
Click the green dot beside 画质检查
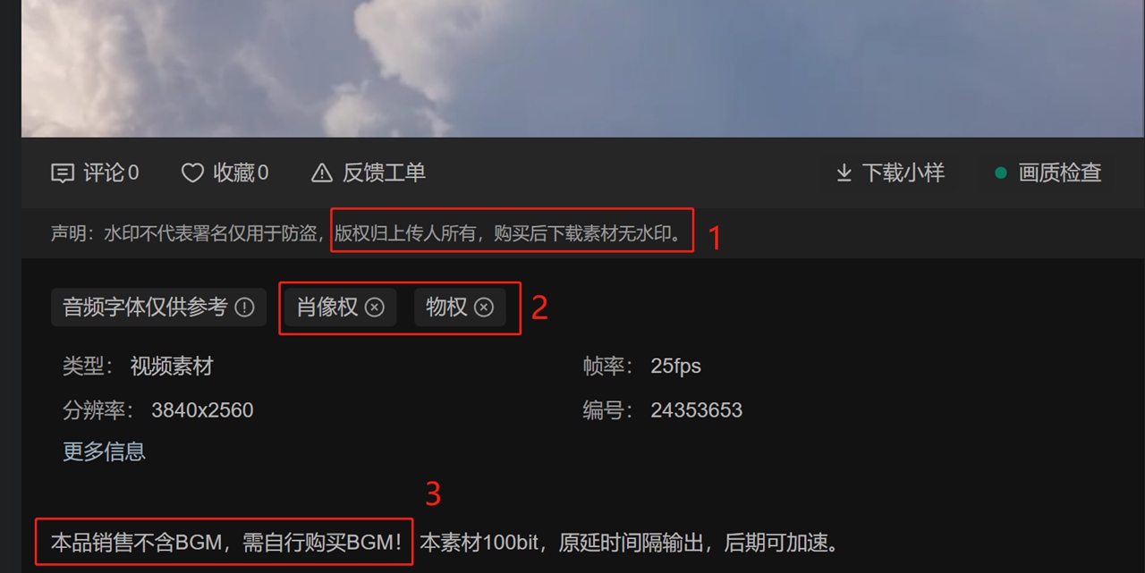pos(1001,173)
